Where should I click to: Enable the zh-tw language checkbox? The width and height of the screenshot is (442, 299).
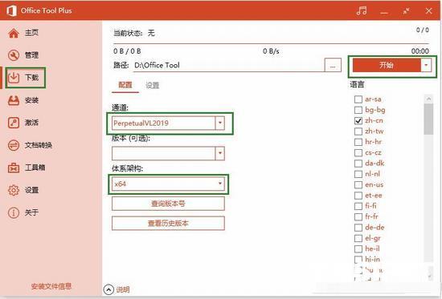(x=358, y=131)
